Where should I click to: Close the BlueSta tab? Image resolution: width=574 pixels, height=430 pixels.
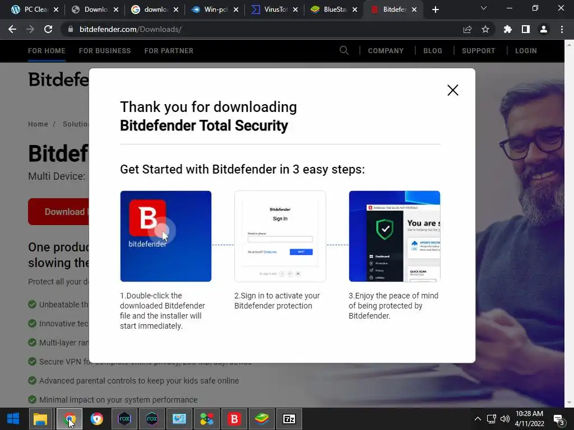click(x=355, y=10)
